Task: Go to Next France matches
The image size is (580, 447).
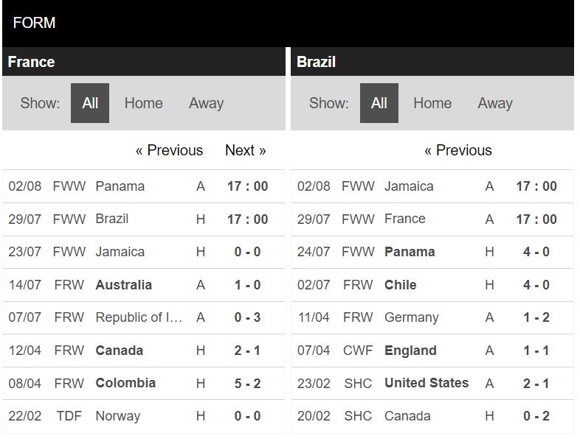Action: coord(246,150)
